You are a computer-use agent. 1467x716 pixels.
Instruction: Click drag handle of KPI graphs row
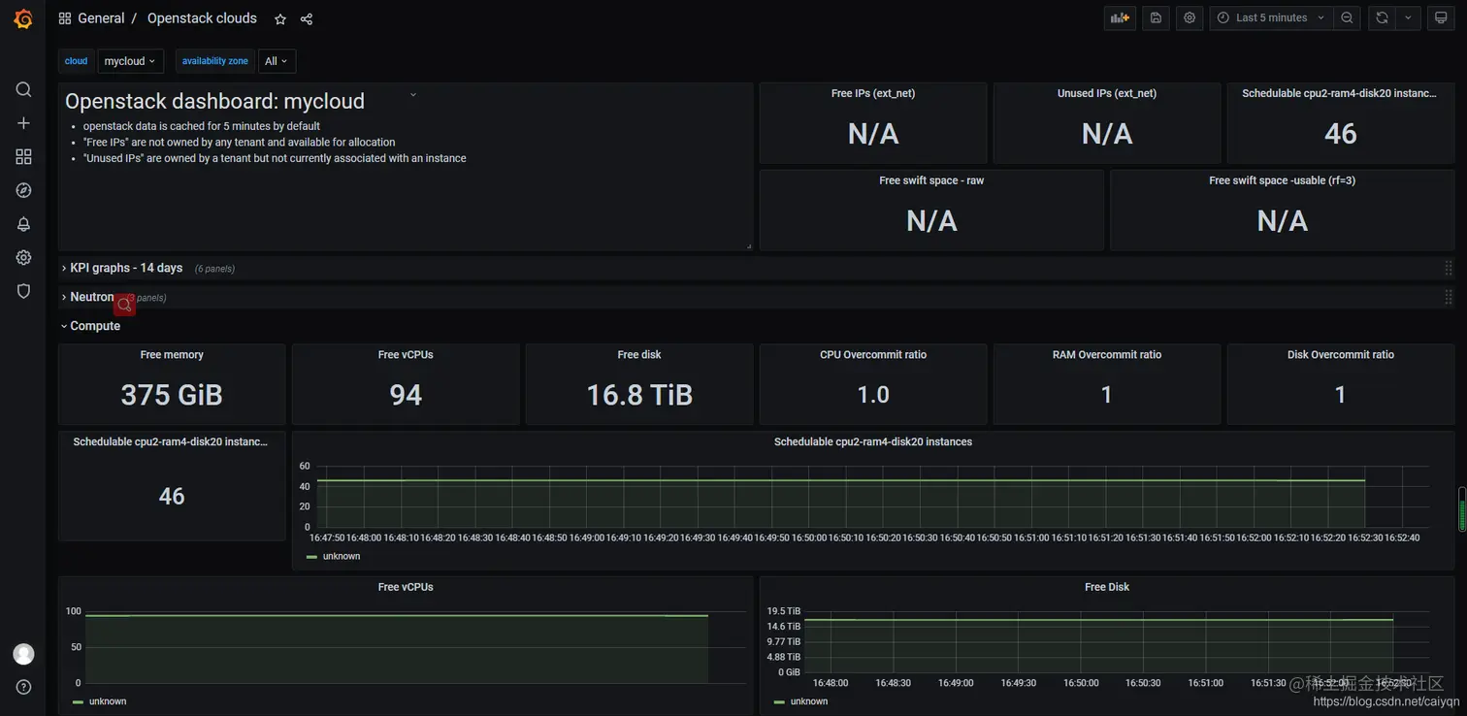click(x=1448, y=268)
